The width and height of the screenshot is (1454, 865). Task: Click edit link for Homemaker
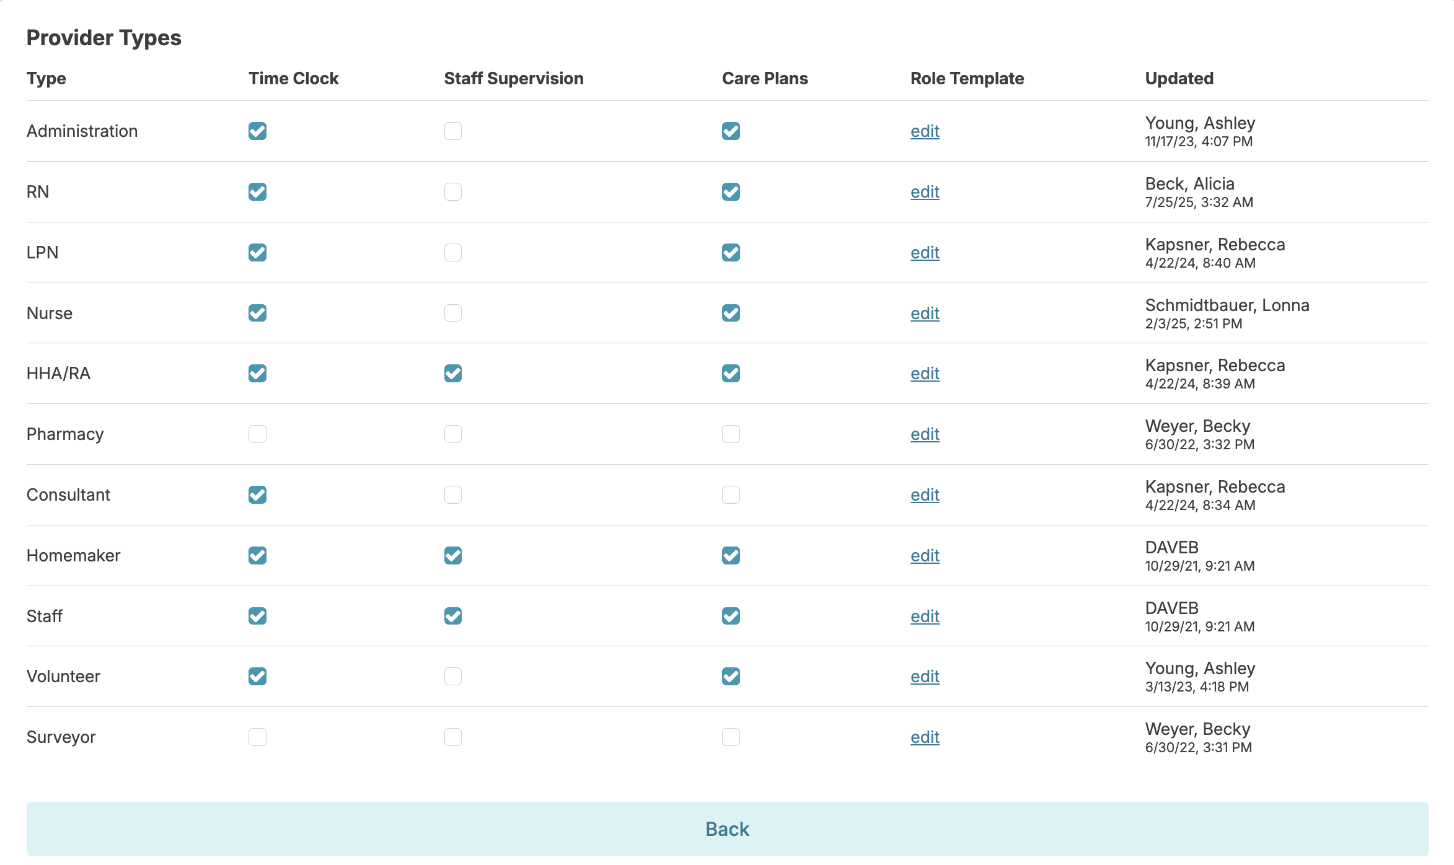click(x=925, y=556)
